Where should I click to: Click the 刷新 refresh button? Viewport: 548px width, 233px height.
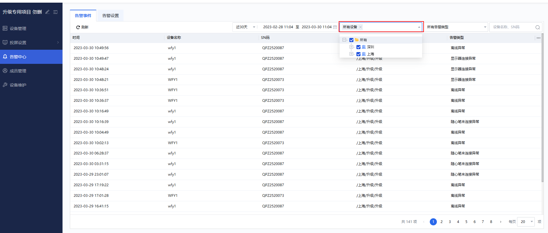click(82, 27)
